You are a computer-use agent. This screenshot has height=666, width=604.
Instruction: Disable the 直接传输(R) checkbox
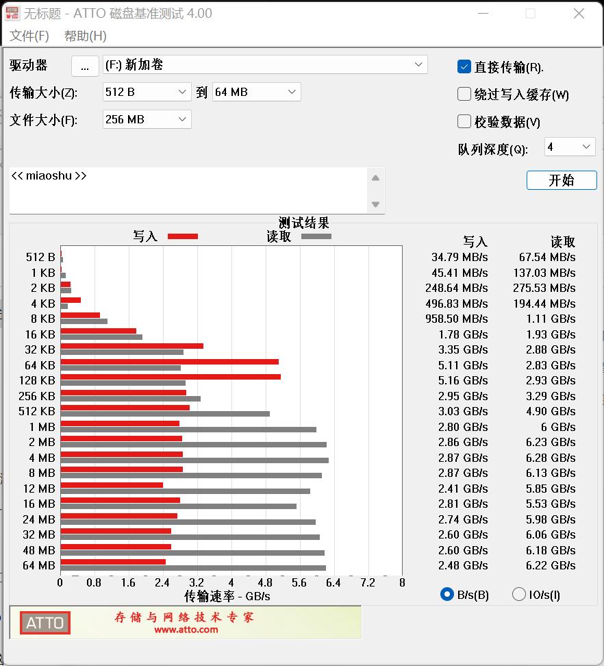tap(464, 66)
